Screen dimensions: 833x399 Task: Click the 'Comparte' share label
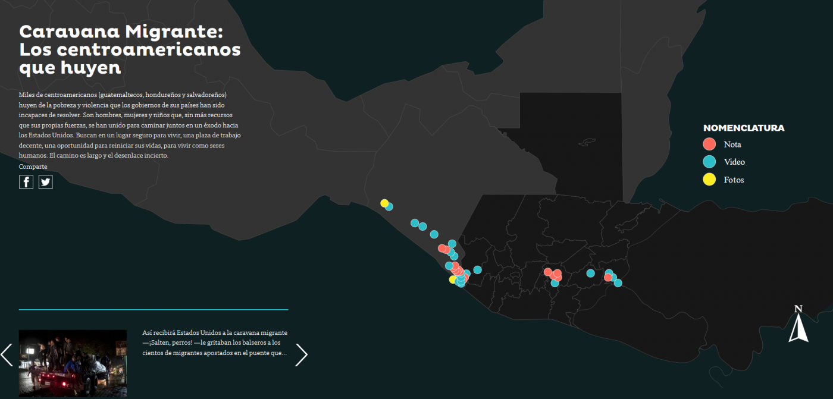click(x=33, y=166)
